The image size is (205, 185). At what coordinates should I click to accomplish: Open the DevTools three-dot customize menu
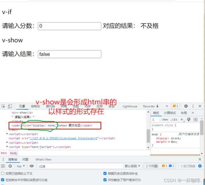click(x=193, y=106)
